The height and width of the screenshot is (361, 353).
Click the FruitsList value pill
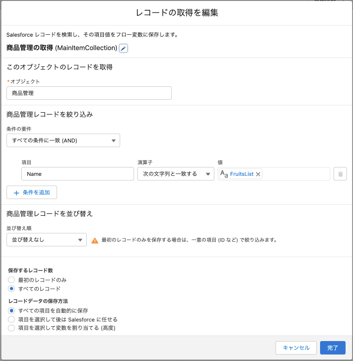tap(242, 174)
